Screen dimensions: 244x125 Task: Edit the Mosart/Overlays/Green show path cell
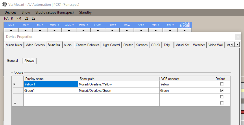(119, 91)
